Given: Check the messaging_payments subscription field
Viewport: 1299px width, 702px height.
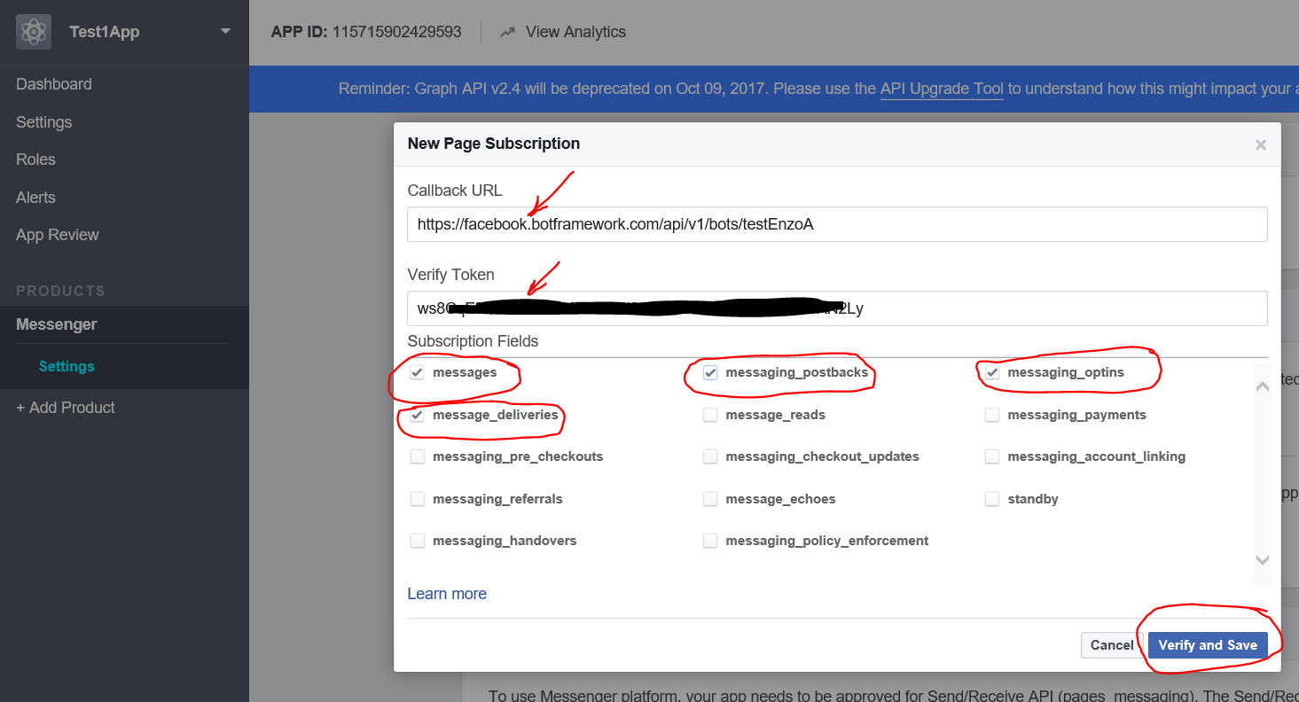Looking at the screenshot, I should coord(992,415).
